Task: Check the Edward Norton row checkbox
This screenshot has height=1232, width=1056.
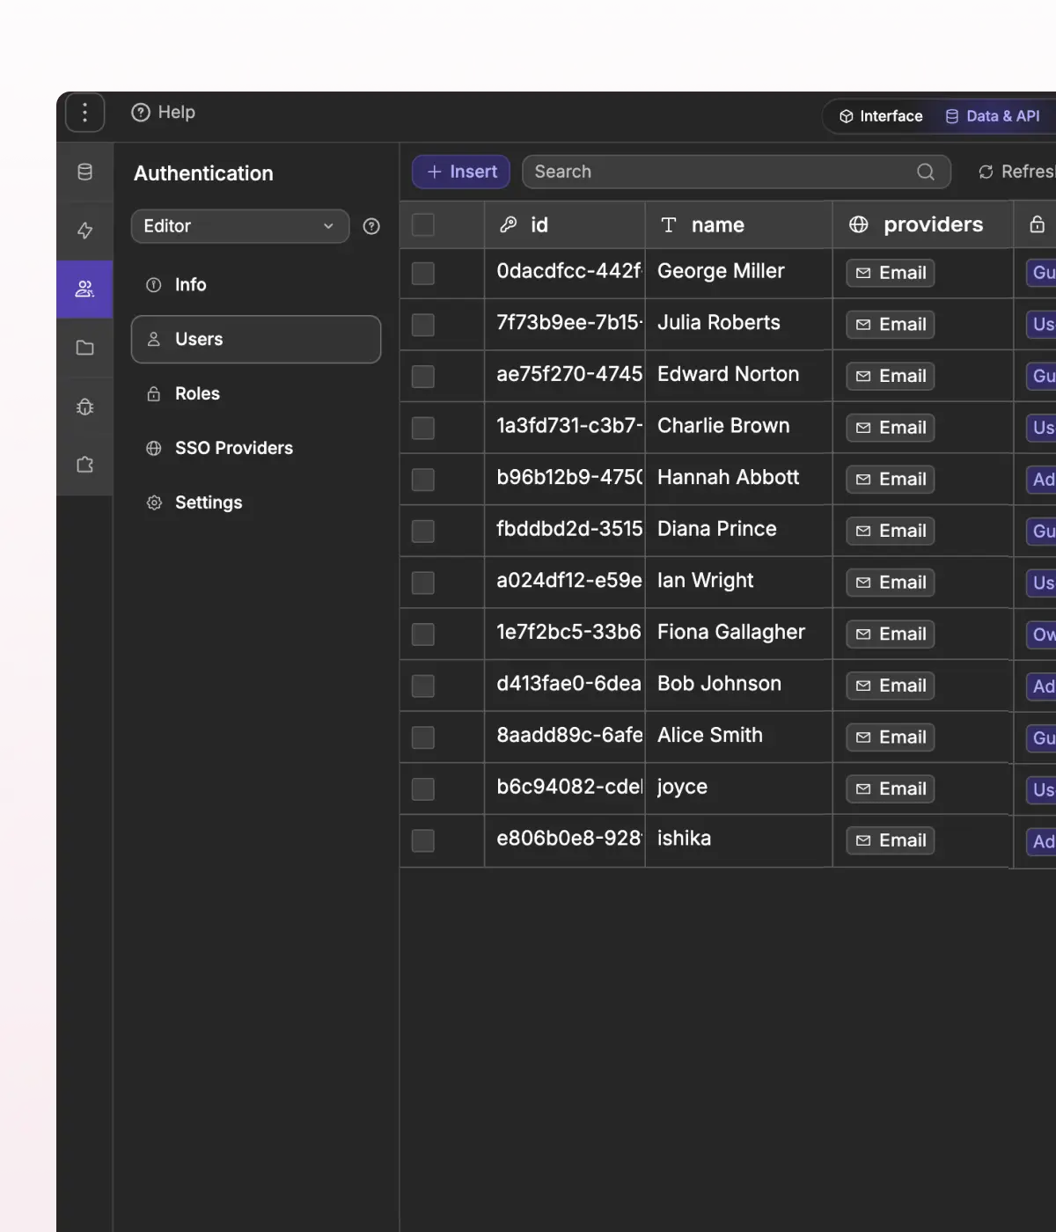Action: [x=423, y=377]
